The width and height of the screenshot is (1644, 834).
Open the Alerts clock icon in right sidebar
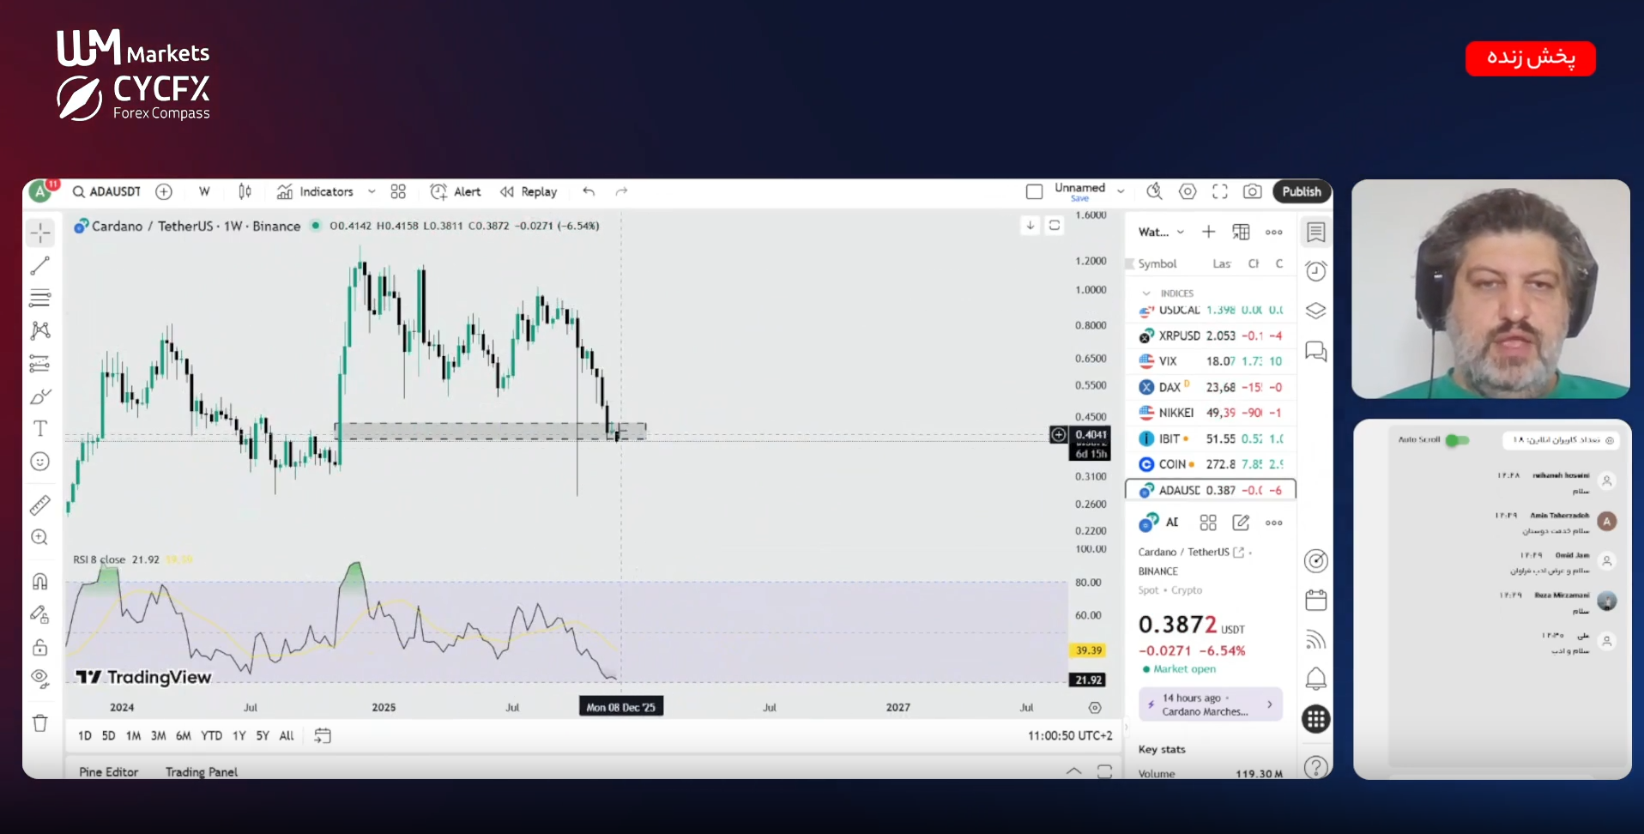point(1315,271)
